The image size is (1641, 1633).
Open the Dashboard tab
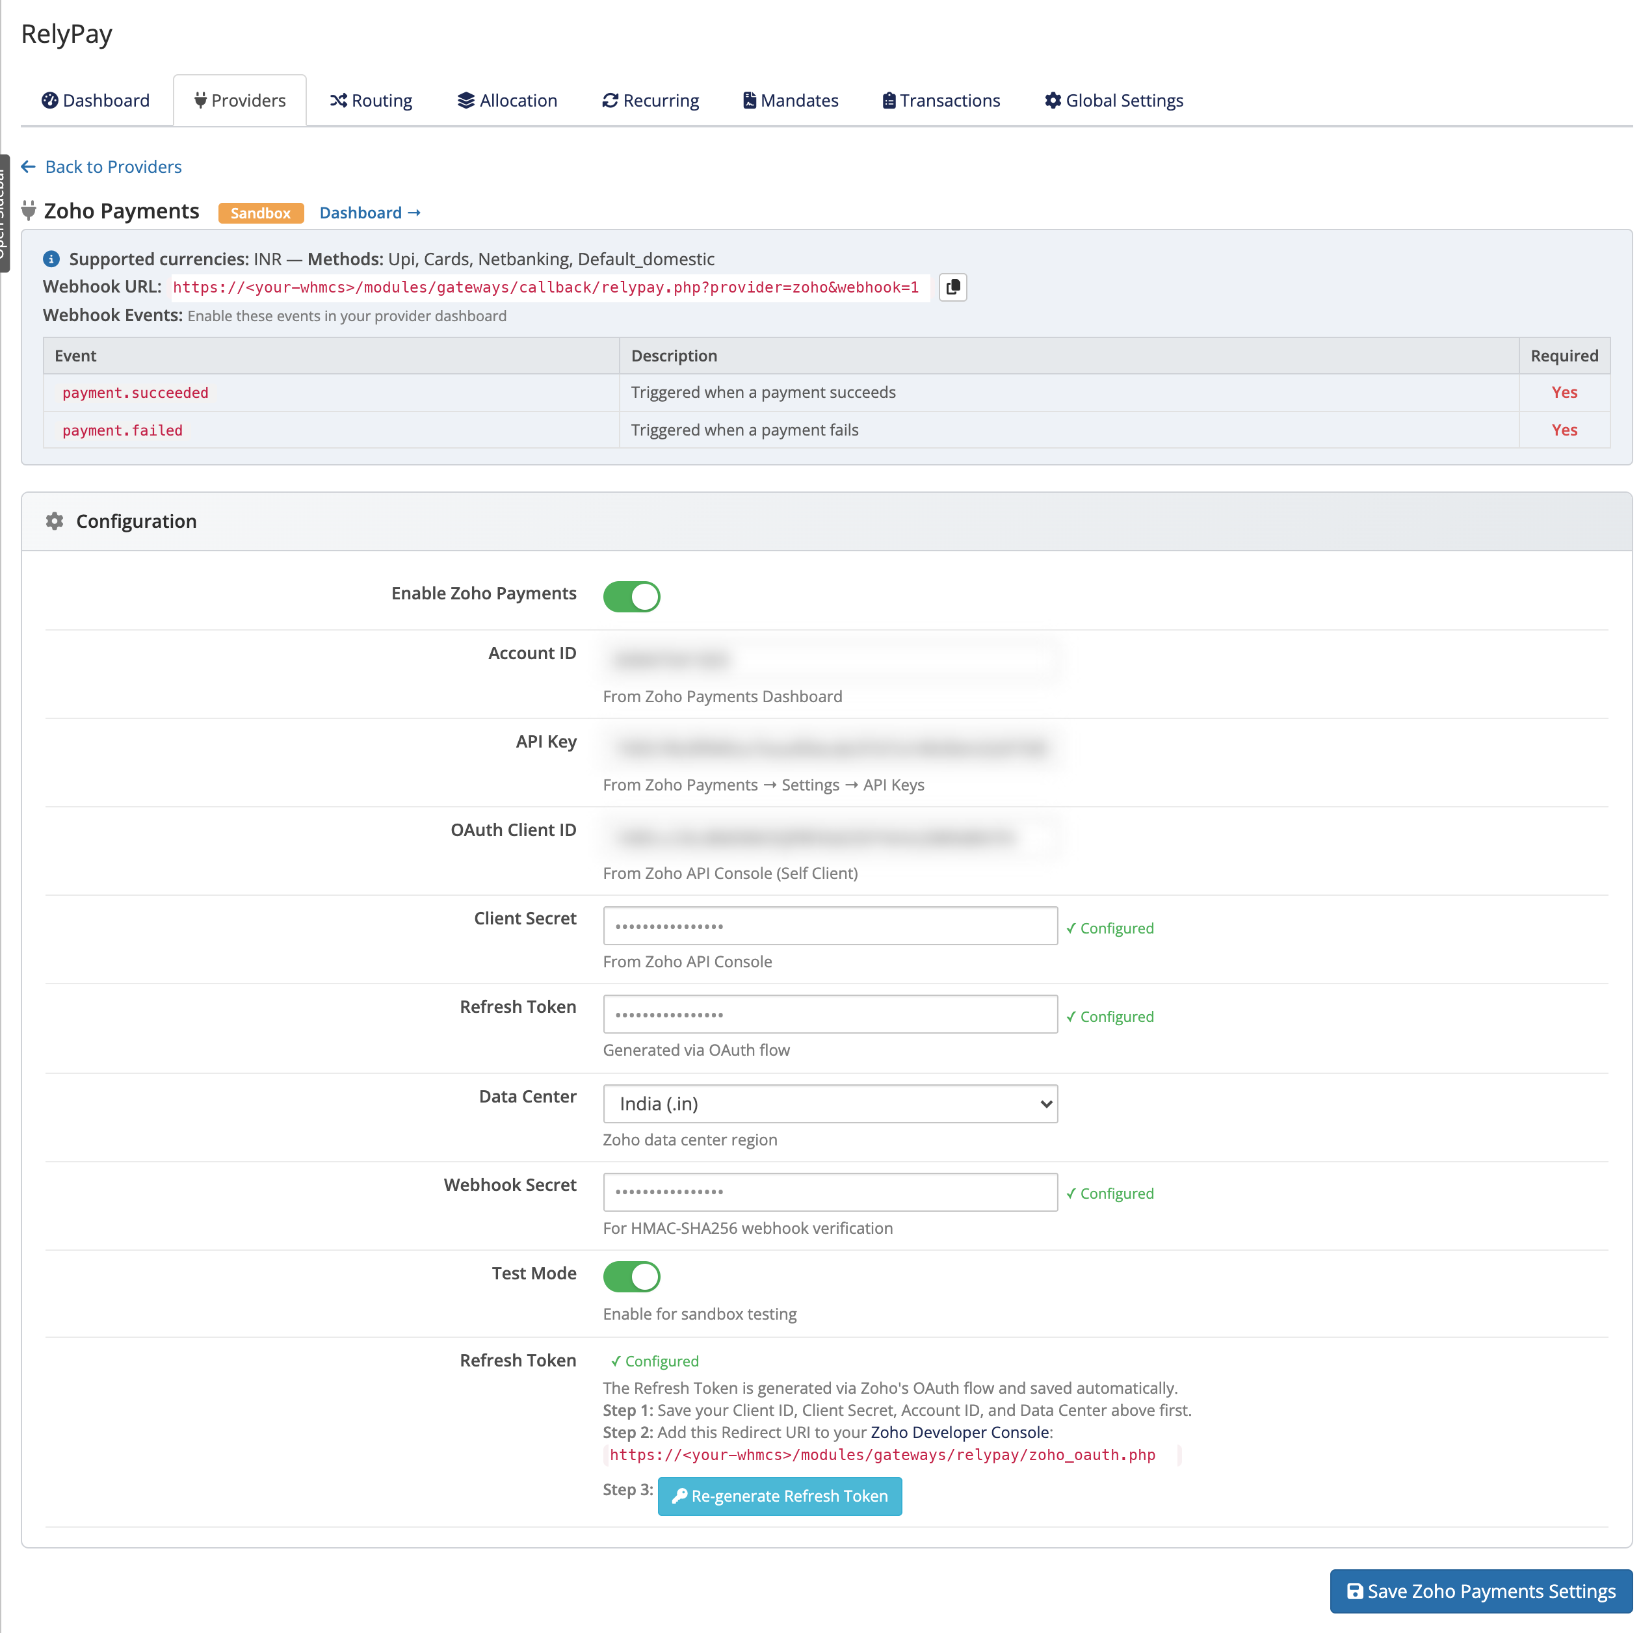95,100
